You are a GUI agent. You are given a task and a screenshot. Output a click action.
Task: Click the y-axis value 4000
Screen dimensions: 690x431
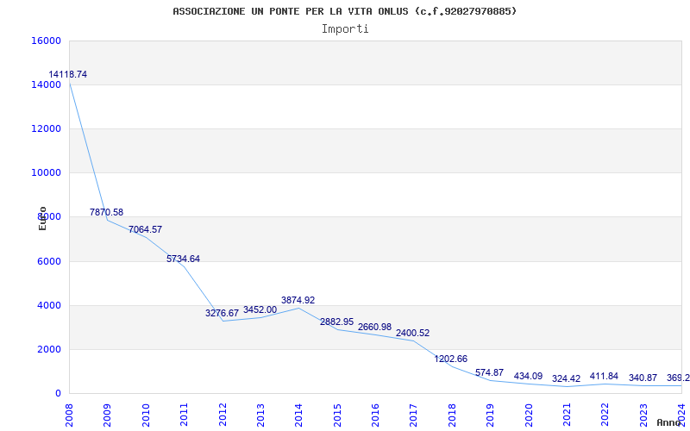[x=48, y=306]
